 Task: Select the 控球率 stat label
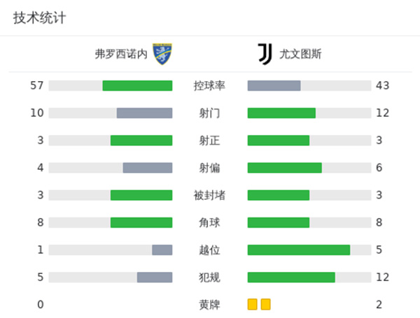coord(209,85)
